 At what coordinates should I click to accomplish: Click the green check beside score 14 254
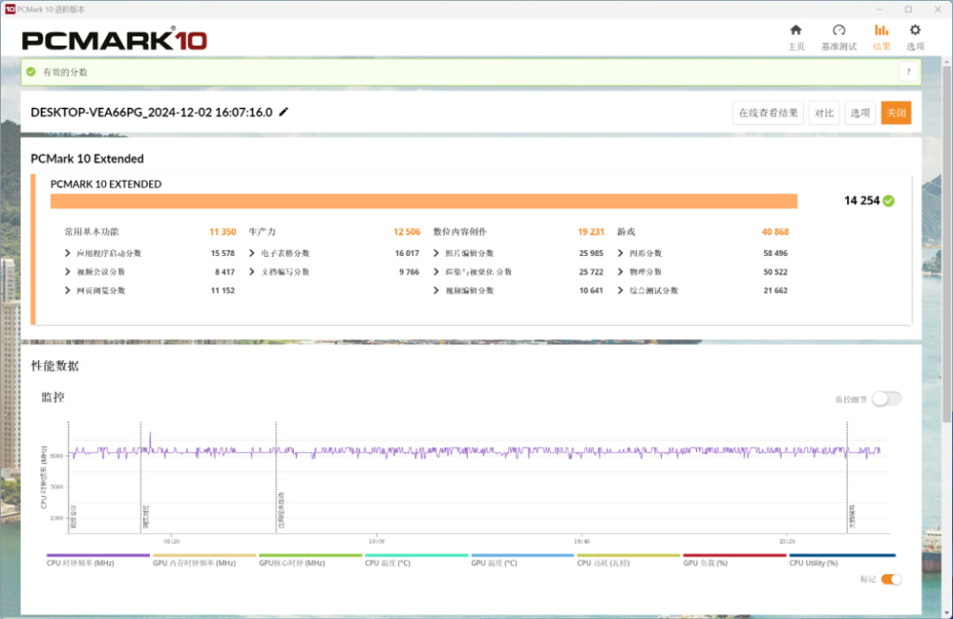(x=889, y=200)
